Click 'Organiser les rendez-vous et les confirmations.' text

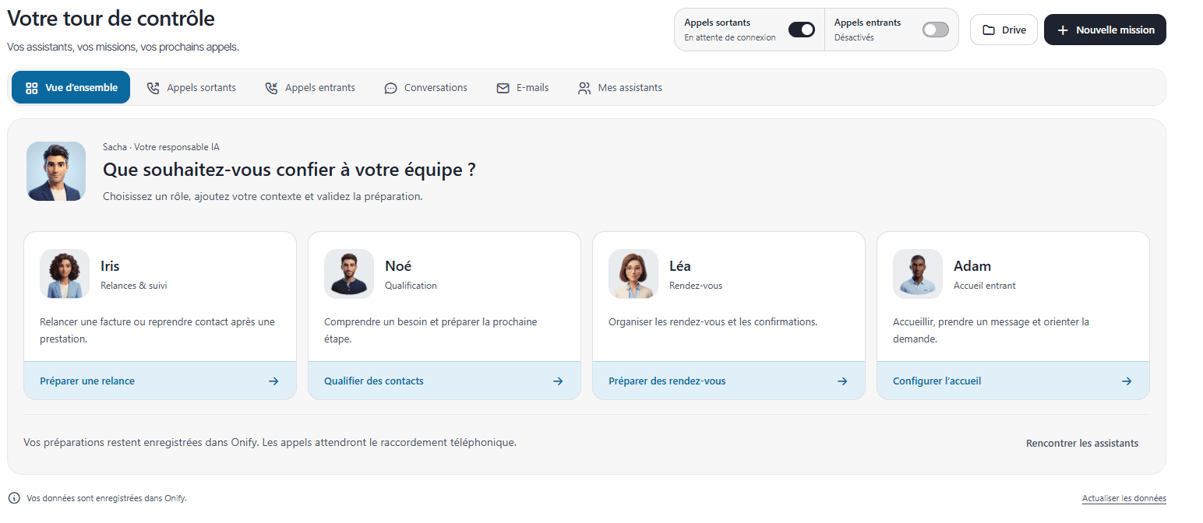point(713,321)
